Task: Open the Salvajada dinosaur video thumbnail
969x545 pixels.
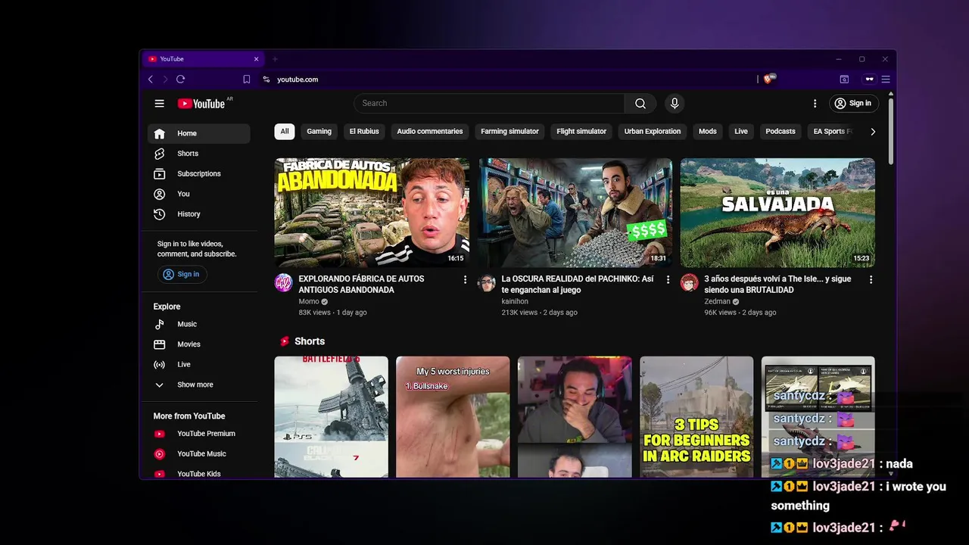Action: 777,213
